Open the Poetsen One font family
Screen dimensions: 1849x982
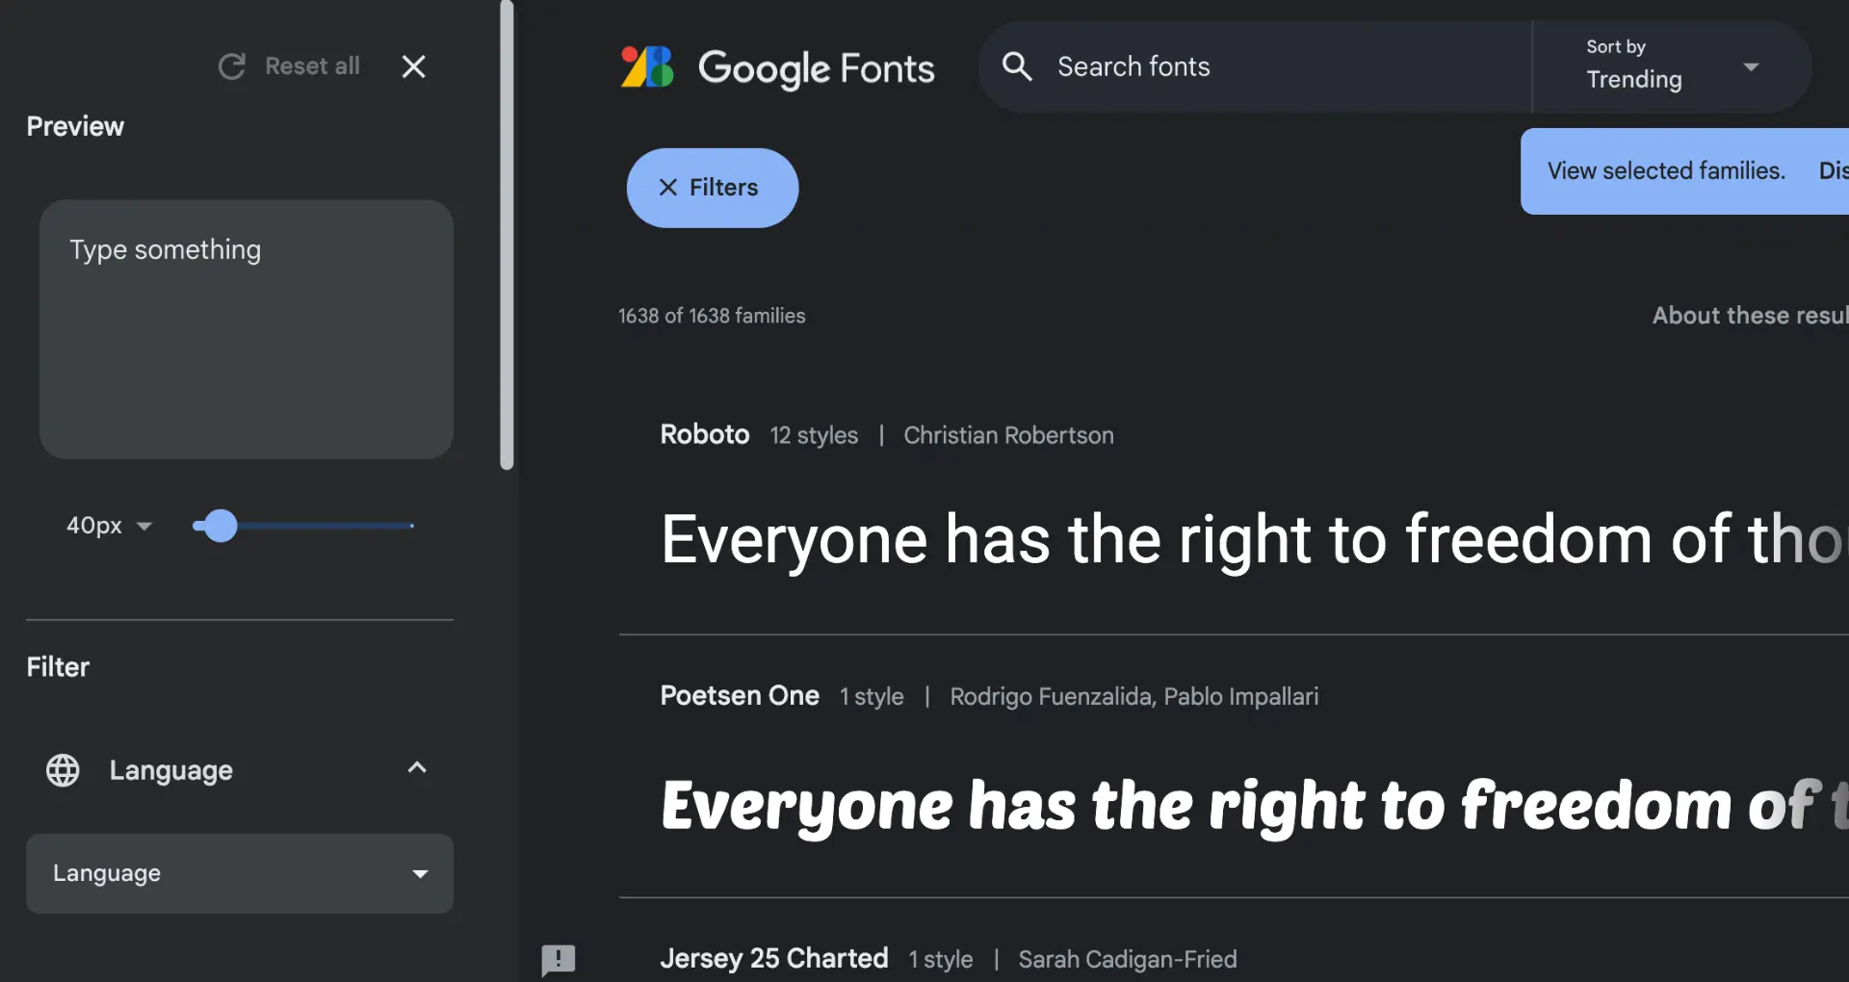coord(740,695)
